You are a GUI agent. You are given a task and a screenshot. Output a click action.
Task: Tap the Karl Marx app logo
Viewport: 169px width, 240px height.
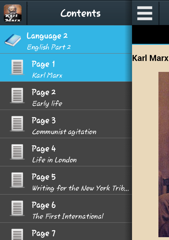point(13,13)
